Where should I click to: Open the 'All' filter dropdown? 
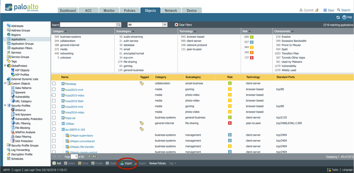pyautogui.click(x=165, y=25)
